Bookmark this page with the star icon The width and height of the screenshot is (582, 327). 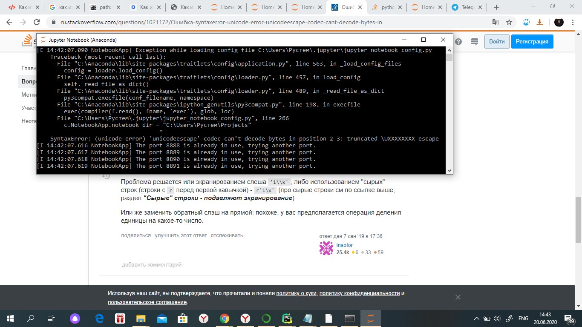tap(509, 22)
